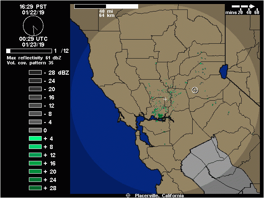Image resolution: width=264 pixels, height=198 pixels.
Task: Select the +12 dBZ green swatch
Action: (35, 155)
